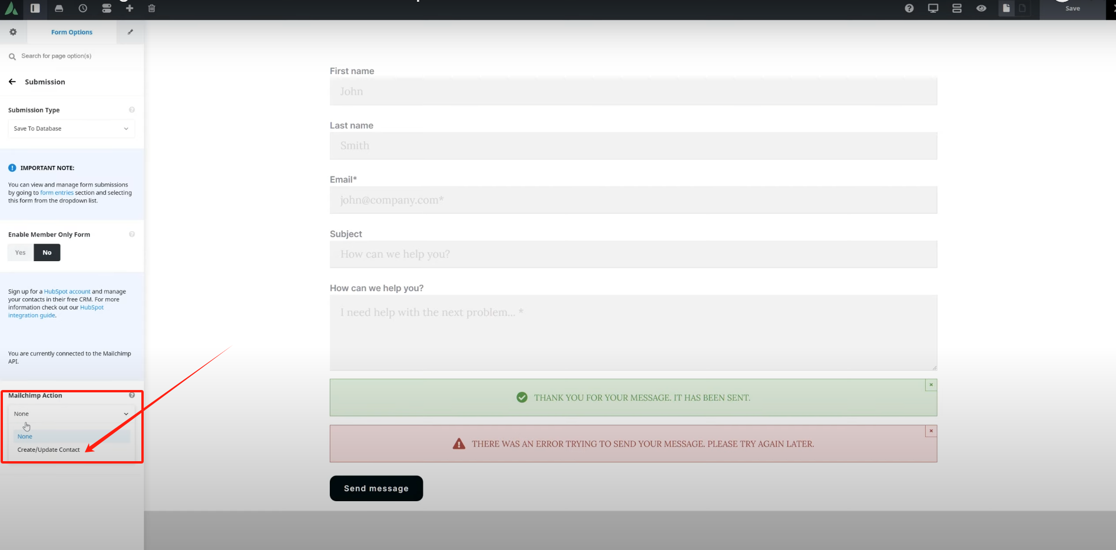The image size is (1116, 550).
Task: Switch to the filled page document toggle
Action: (1006, 9)
